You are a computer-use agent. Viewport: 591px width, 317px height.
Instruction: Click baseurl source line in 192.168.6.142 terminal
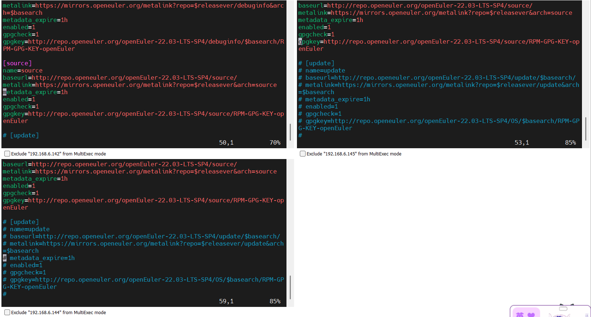coord(120,78)
